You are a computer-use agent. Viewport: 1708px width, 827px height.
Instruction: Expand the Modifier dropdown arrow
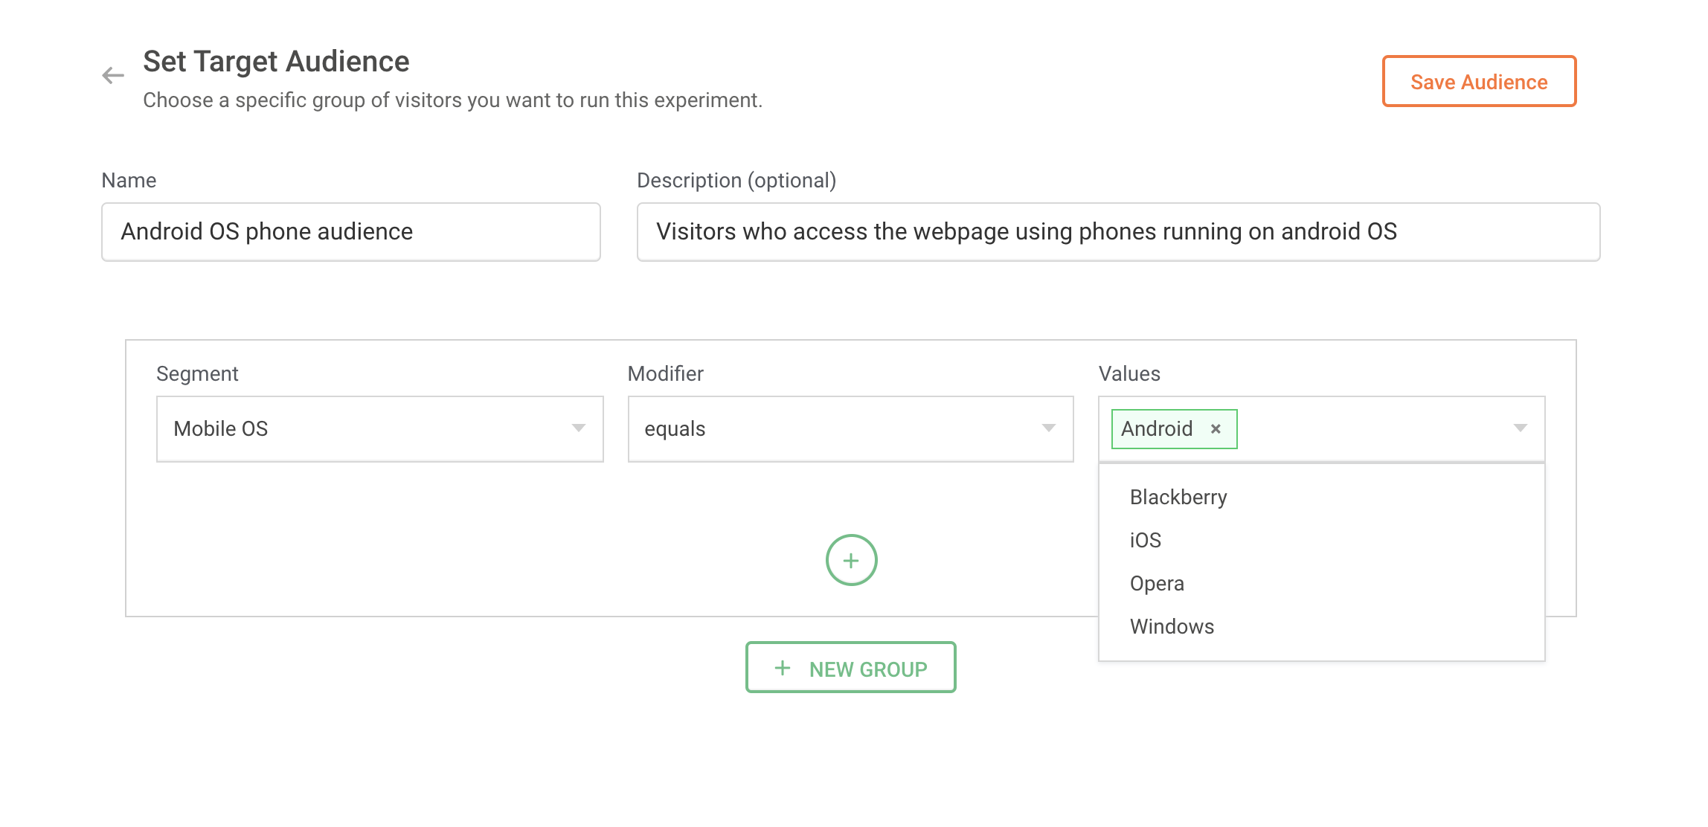click(1048, 428)
